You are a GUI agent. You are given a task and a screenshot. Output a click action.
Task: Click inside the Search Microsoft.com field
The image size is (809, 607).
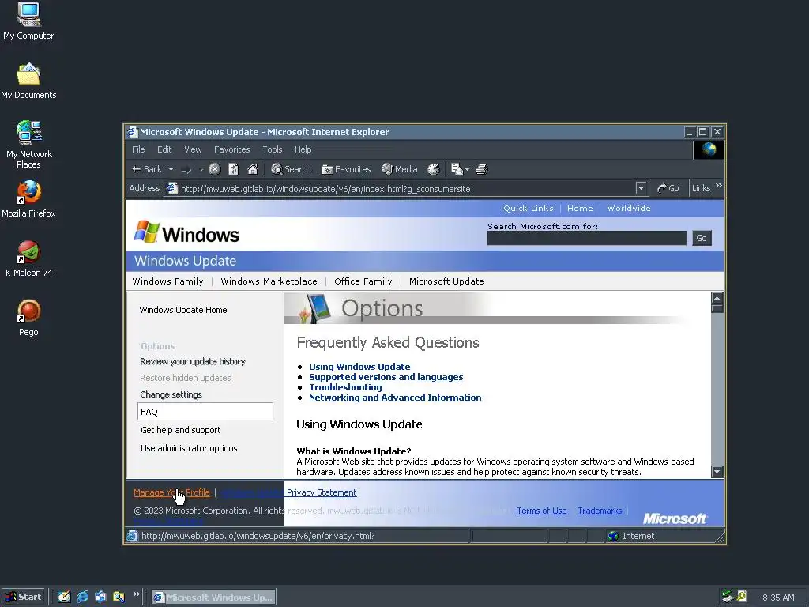[587, 238]
